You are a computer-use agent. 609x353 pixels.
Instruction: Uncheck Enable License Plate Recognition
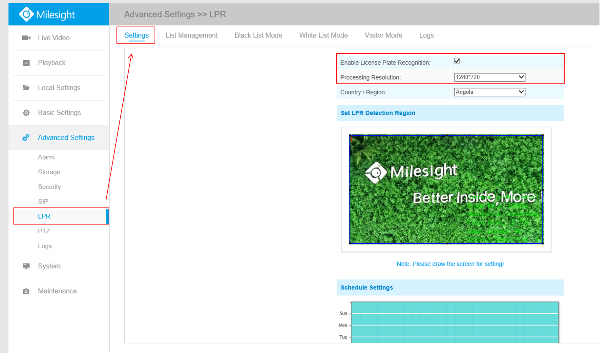tap(457, 61)
